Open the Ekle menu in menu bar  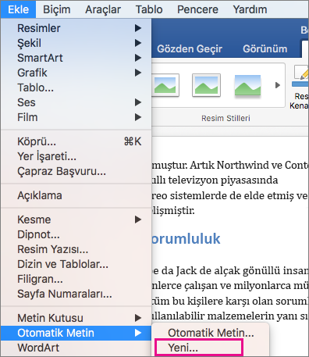(x=18, y=9)
